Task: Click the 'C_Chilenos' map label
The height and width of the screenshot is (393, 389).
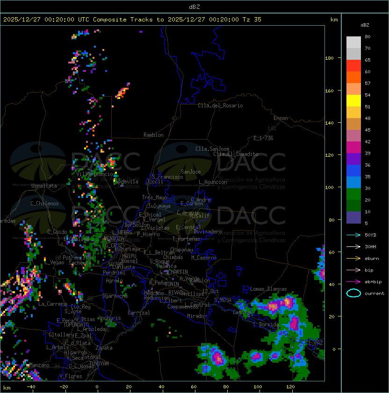Action: [44, 204]
